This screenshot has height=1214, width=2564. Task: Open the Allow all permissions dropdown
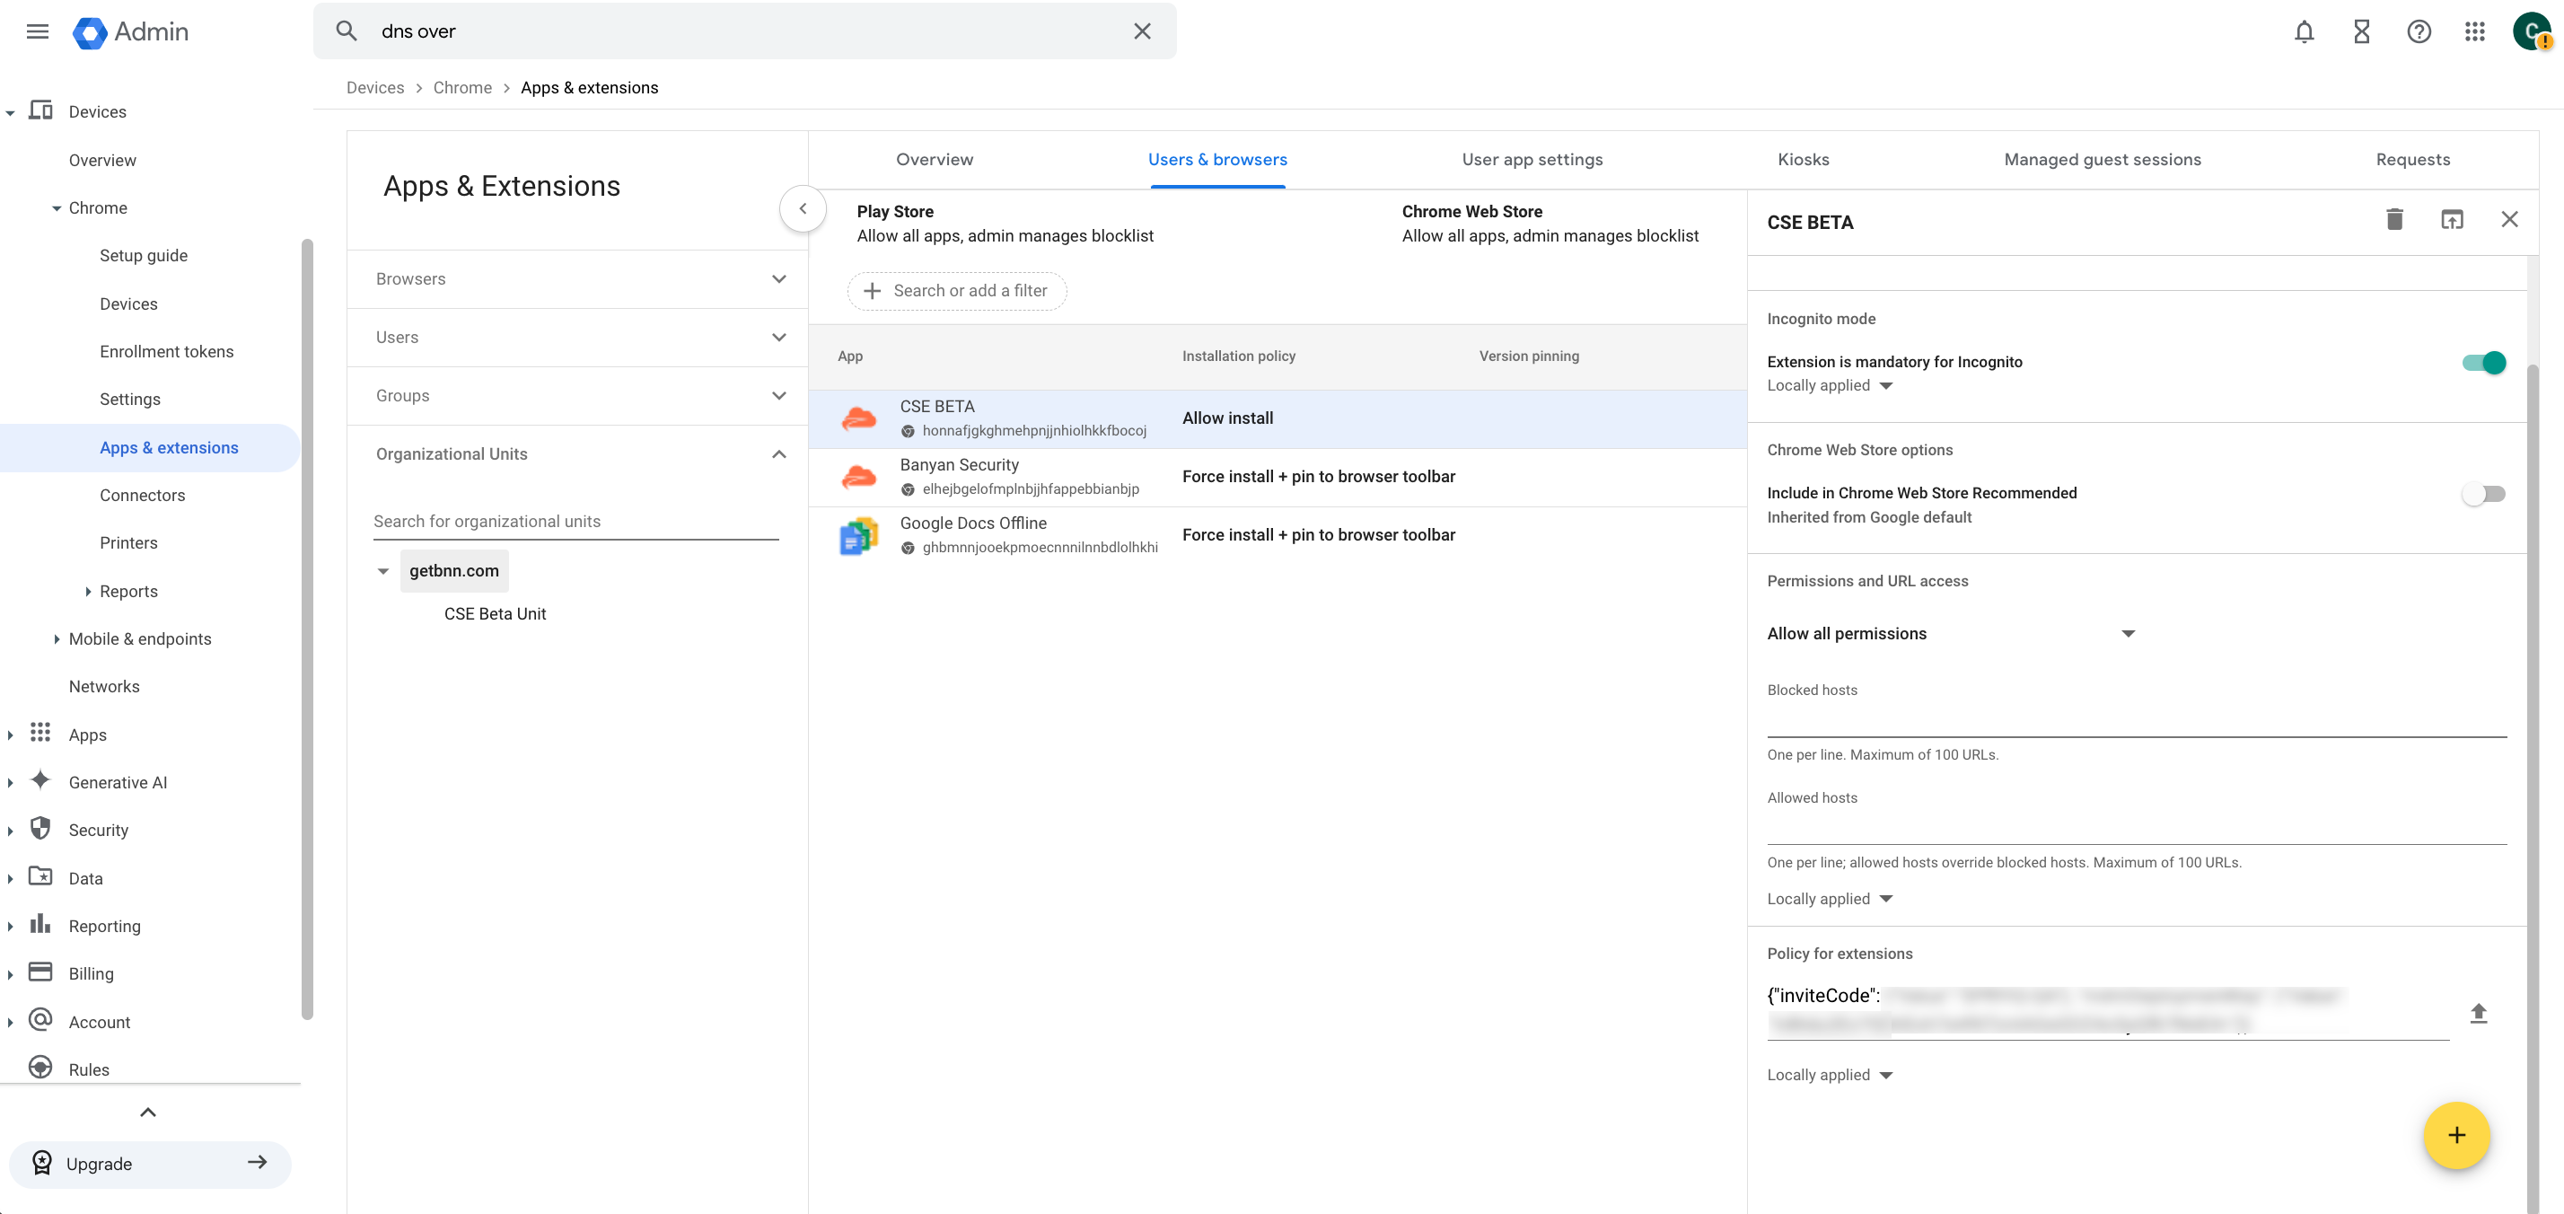[1950, 633]
